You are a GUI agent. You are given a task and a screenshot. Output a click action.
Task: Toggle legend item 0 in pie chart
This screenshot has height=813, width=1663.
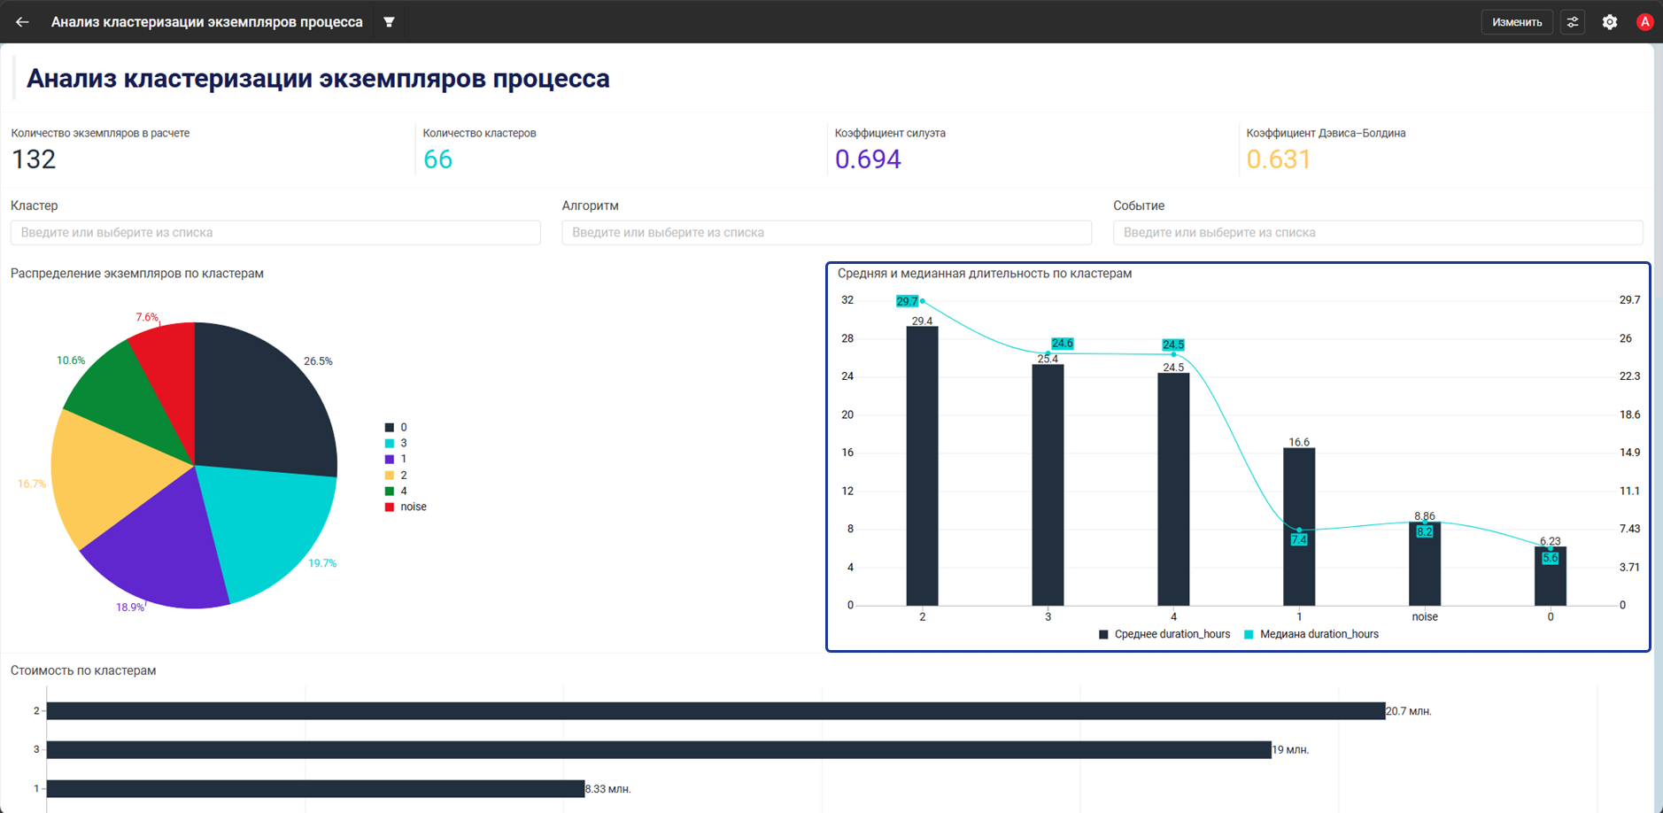click(396, 427)
